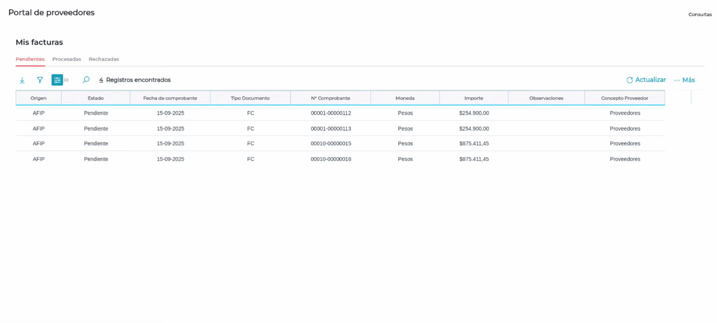Switch to the Procesadas tab
Viewport: 717px width, 323px height.
(67, 59)
